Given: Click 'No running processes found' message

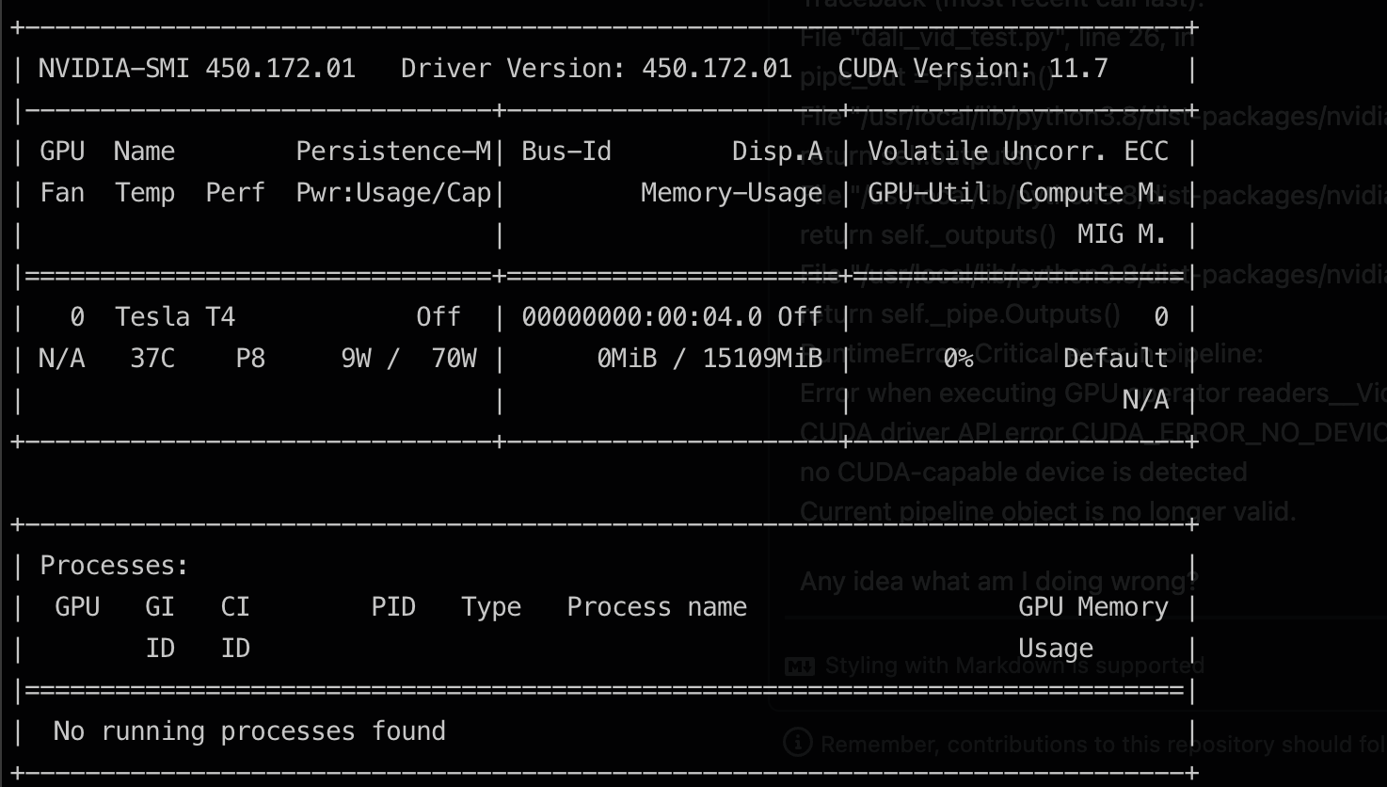Looking at the screenshot, I should click(x=250, y=731).
